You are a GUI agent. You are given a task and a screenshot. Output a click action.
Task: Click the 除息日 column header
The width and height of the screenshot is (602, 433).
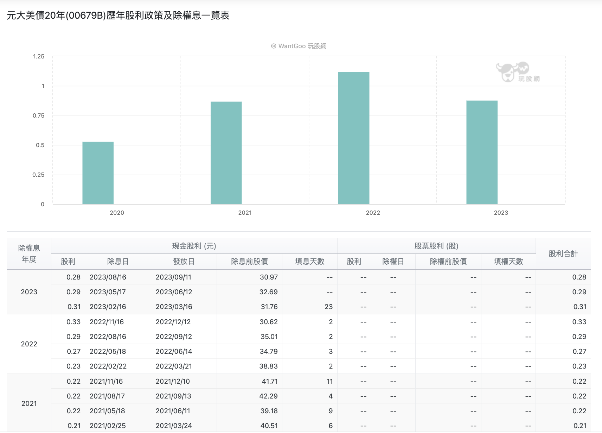tap(118, 262)
